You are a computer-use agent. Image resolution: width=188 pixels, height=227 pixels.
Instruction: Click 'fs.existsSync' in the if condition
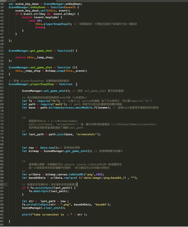(x=39, y=188)
